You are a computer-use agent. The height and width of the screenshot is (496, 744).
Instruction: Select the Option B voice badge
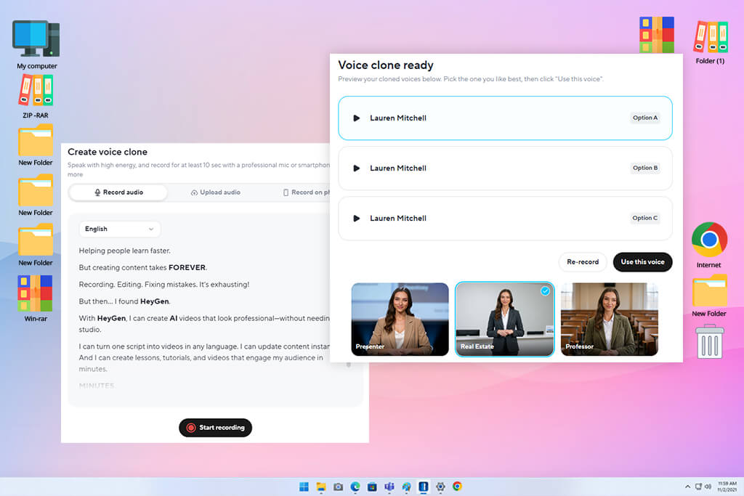(645, 168)
